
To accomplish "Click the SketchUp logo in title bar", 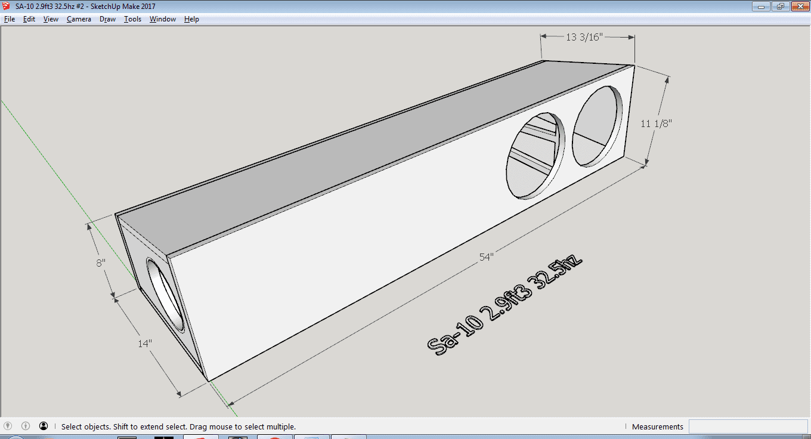I will click(7, 6).
